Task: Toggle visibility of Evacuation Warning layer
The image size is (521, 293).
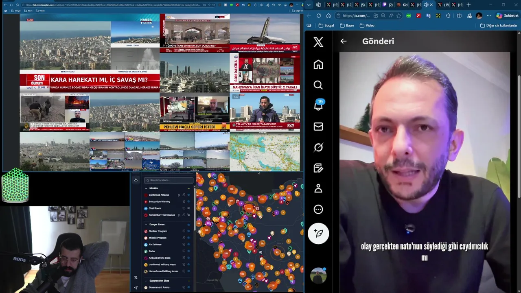Action: pos(188,201)
